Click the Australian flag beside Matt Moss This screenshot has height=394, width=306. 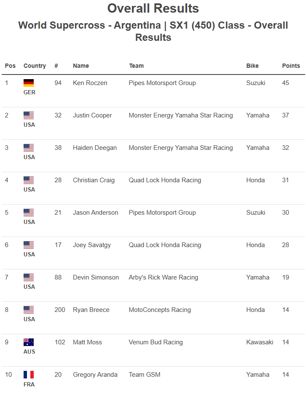pos(29,342)
